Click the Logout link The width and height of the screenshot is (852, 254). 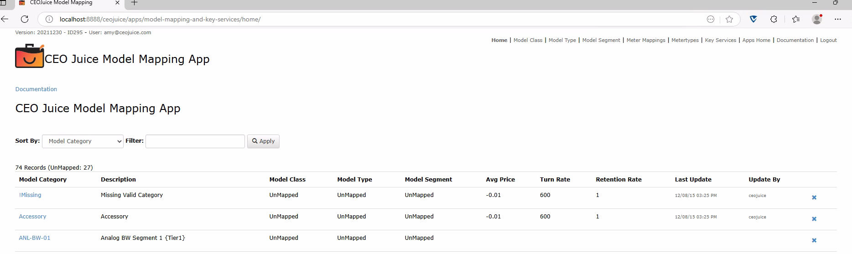pyautogui.click(x=828, y=40)
